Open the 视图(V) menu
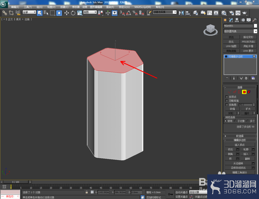This screenshot has height=199, width=259. (51, 7)
